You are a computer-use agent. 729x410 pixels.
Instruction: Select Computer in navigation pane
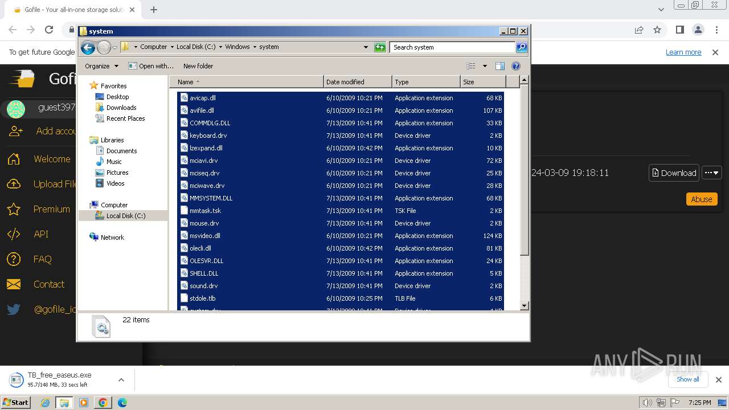point(114,205)
